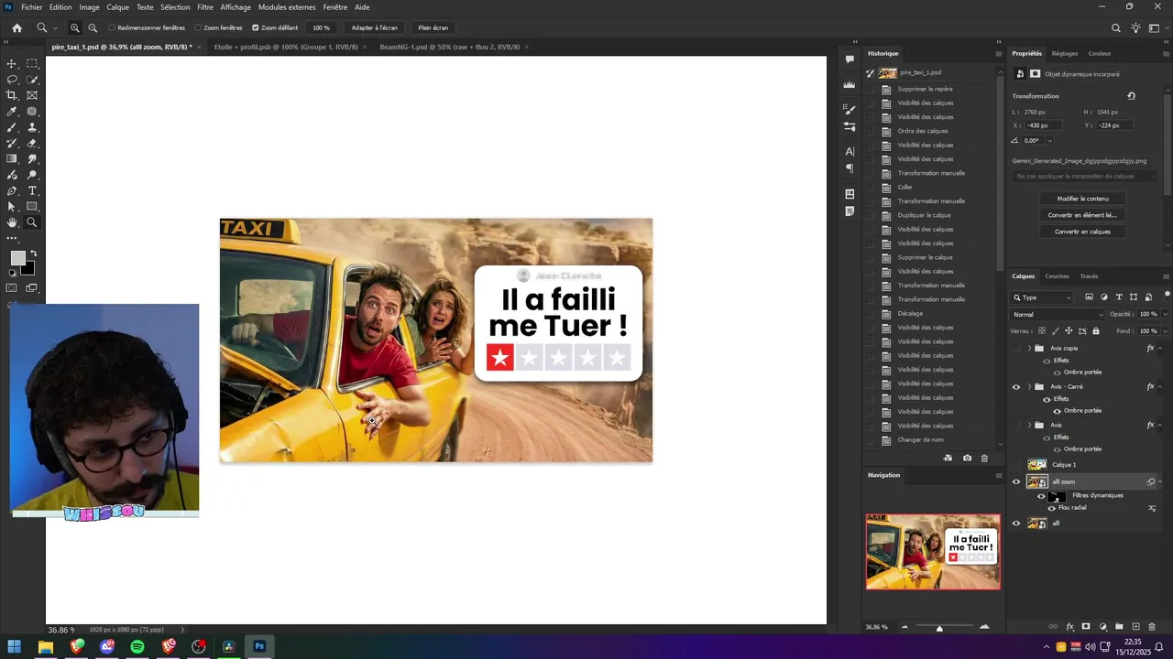Hide the bottom alll layer
The image size is (1173, 659).
pyautogui.click(x=1015, y=524)
